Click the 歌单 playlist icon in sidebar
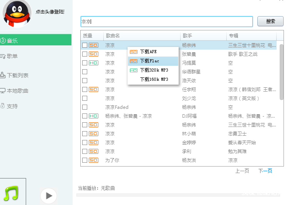 (x=3, y=56)
